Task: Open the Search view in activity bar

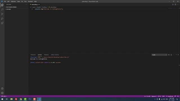Action: 2,9
